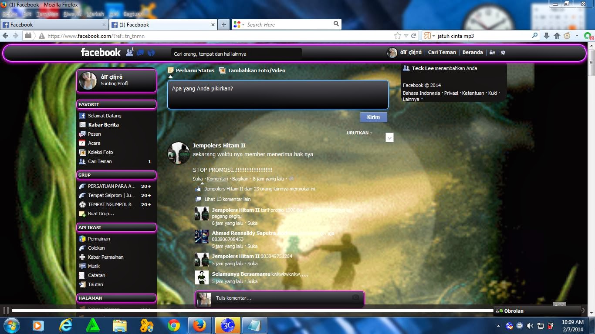Click Teck Lee in the notification box
The image size is (595, 334).
[x=423, y=68]
